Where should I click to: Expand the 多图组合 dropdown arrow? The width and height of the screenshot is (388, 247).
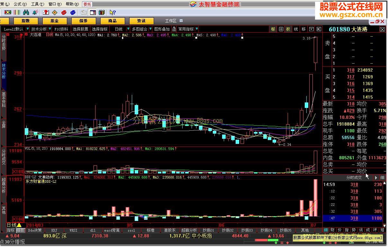click(x=150, y=29)
